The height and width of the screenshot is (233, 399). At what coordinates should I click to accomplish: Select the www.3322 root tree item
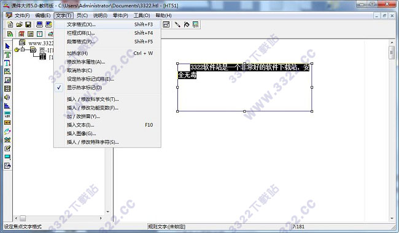tap(41, 43)
